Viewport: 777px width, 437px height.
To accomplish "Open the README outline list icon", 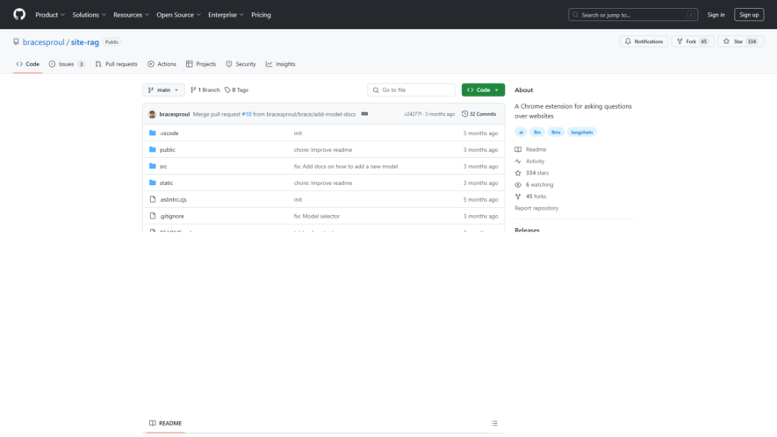I will (x=494, y=423).
